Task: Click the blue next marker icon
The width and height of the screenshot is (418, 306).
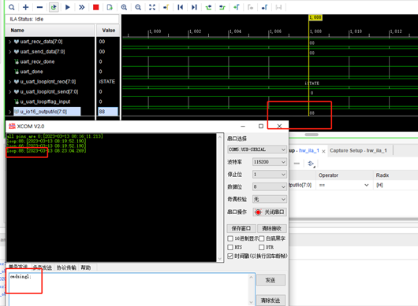Action: click(x=264, y=7)
